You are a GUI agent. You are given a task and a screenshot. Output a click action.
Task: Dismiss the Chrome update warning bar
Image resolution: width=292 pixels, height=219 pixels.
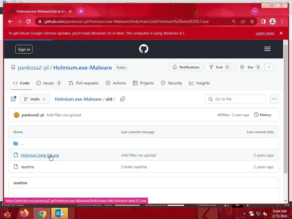coord(281,33)
